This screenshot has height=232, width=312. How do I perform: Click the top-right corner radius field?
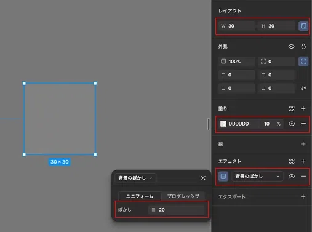[x=277, y=75]
